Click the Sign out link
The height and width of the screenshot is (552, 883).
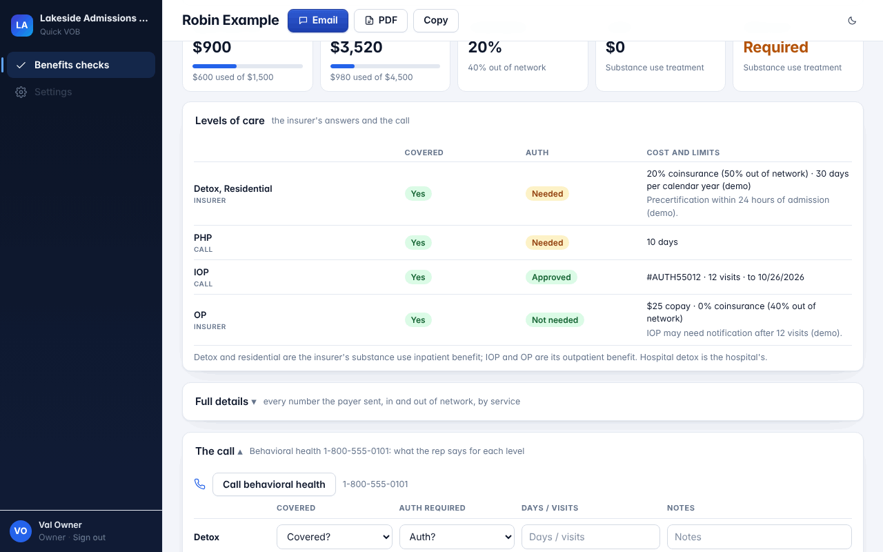pyautogui.click(x=90, y=538)
